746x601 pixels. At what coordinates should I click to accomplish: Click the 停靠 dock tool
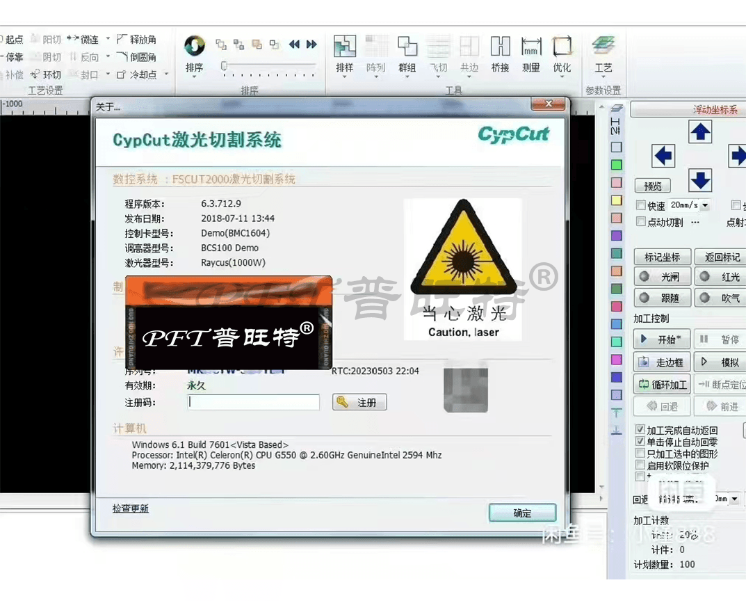coord(11,57)
